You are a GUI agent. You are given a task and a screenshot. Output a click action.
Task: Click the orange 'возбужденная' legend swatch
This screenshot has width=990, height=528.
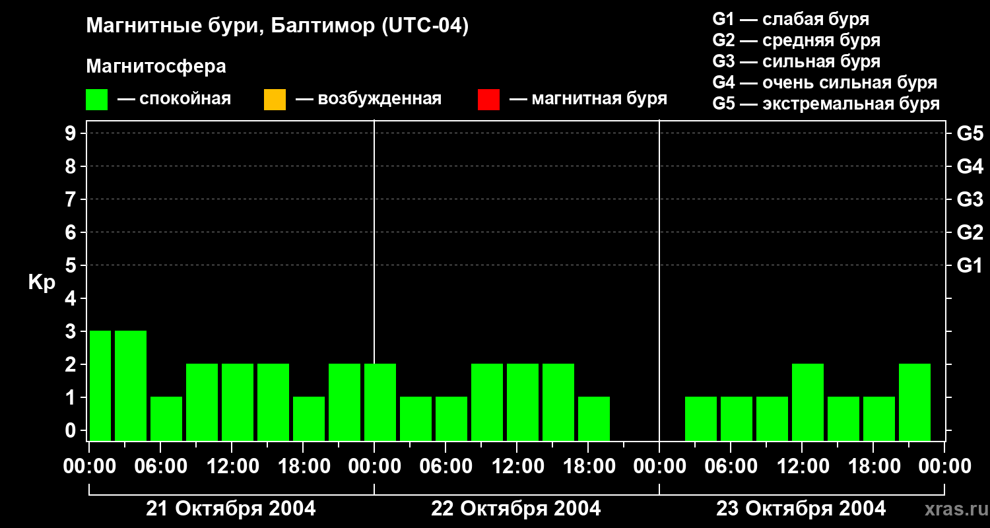pyautogui.click(x=275, y=100)
